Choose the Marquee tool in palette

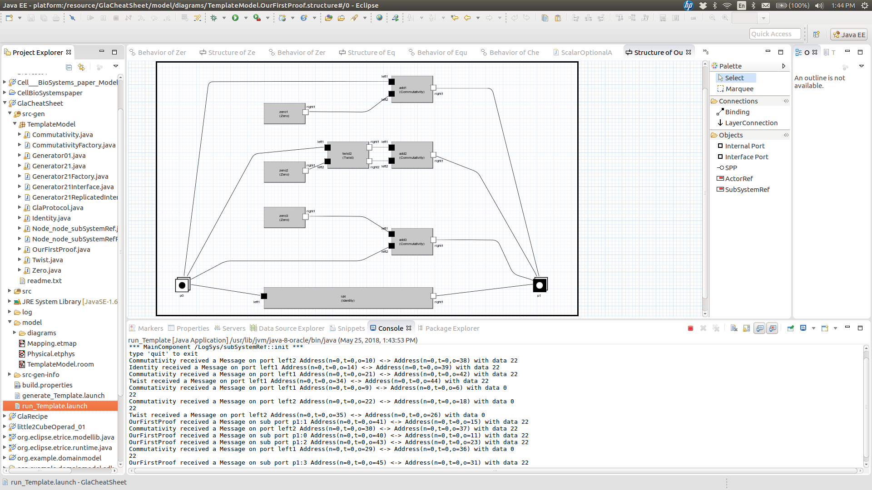tap(739, 89)
